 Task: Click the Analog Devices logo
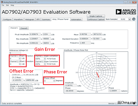coord(126,12)
